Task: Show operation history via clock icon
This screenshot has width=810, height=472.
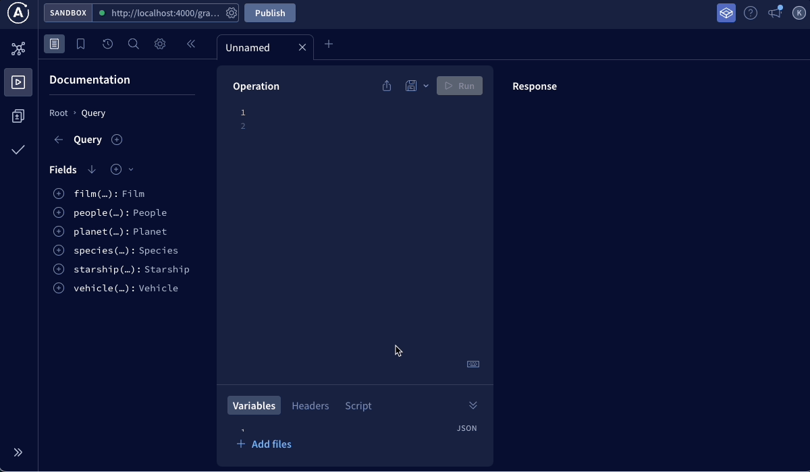Action: point(107,44)
